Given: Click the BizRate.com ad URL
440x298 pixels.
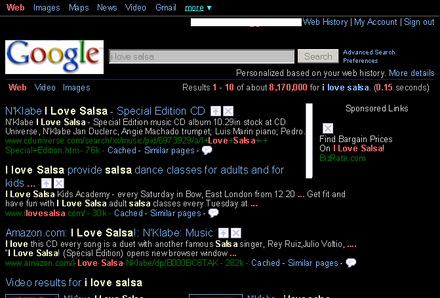Looking at the screenshot, I should point(342,158).
